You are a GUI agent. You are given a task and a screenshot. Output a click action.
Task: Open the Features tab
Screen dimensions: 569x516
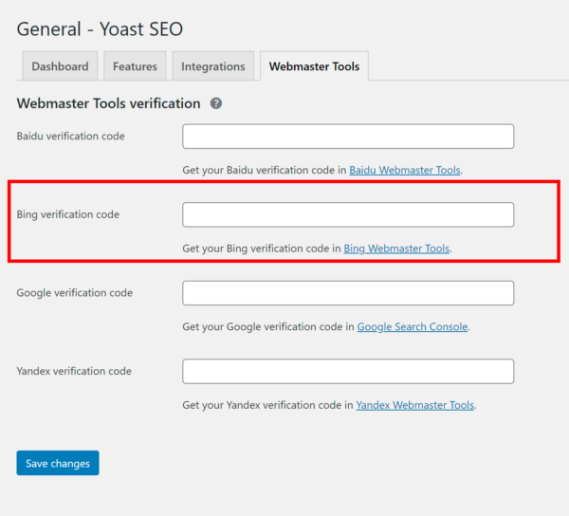point(135,66)
